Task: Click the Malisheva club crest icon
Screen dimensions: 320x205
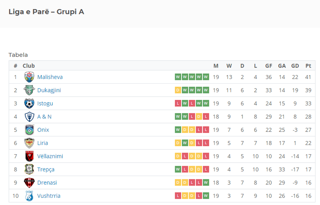Action: pos(29,77)
